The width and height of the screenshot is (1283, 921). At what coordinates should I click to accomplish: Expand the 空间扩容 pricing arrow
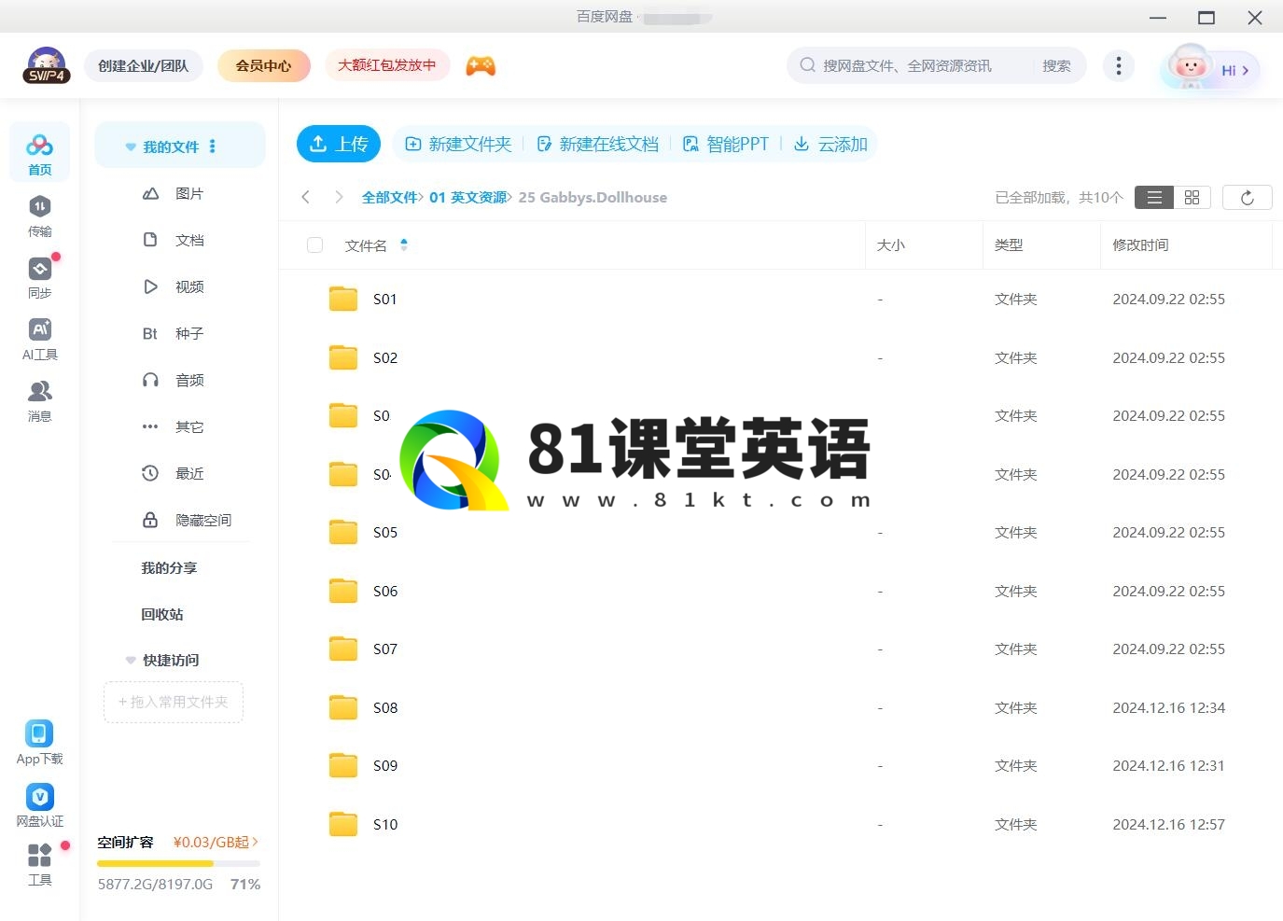[x=255, y=842]
